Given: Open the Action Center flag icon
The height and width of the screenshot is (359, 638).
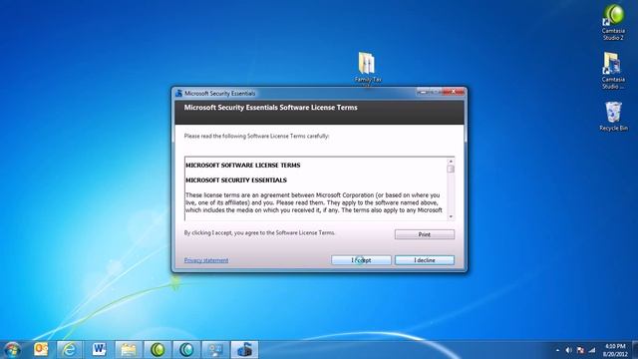Looking at the screenshot, I should pyautogui.click(x=580, y=350).
